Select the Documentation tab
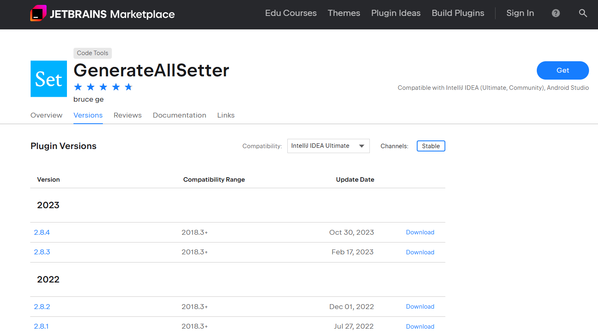 [x=180, y=115]
